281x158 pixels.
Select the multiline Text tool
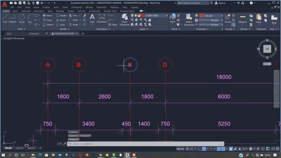tap(92, 18)
